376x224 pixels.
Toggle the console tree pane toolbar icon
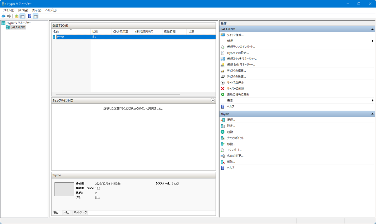22,16
